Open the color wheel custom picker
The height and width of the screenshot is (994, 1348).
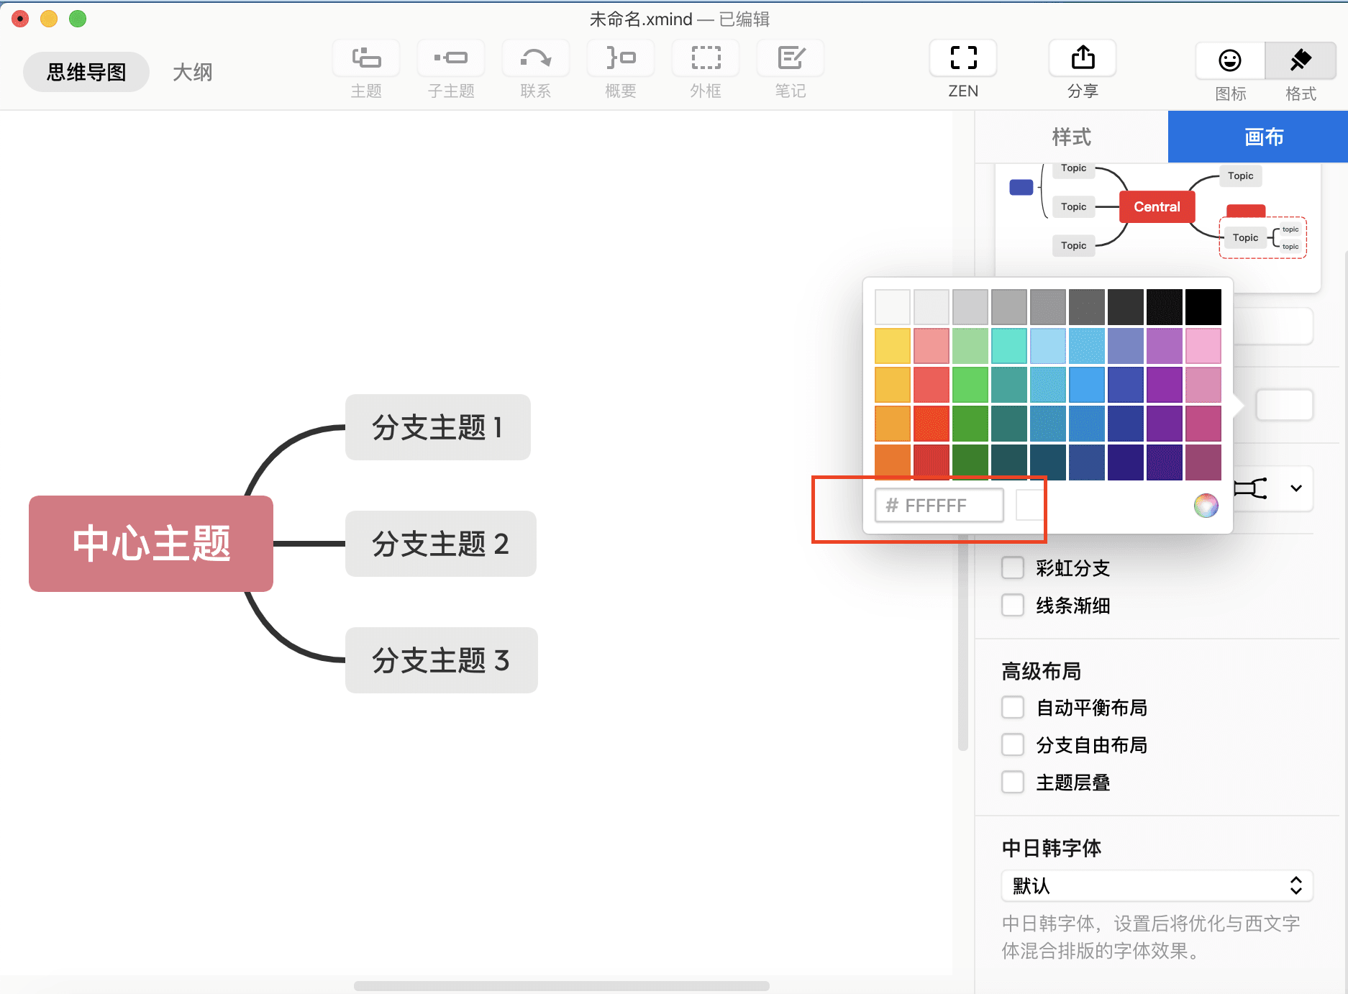[x=1206, y=506]
